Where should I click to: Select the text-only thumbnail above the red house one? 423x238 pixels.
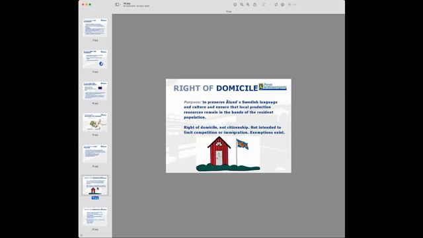click(95, 154)
